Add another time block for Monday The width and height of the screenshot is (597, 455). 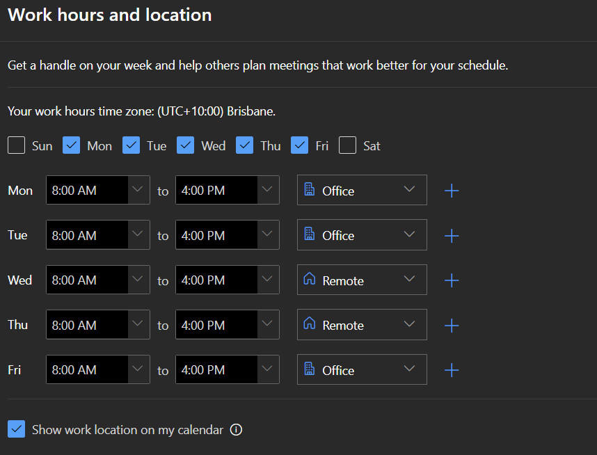point(452,191)
